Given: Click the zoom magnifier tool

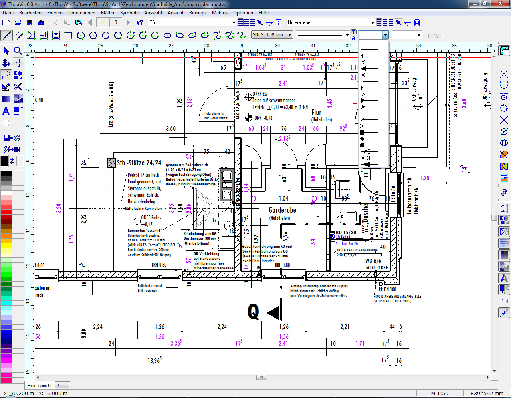Looking at the screenshot, I should [x=18, y=51].
